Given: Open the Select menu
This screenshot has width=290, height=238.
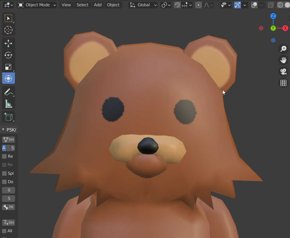Looking at the screenshot, I should (x=82, y=5).
